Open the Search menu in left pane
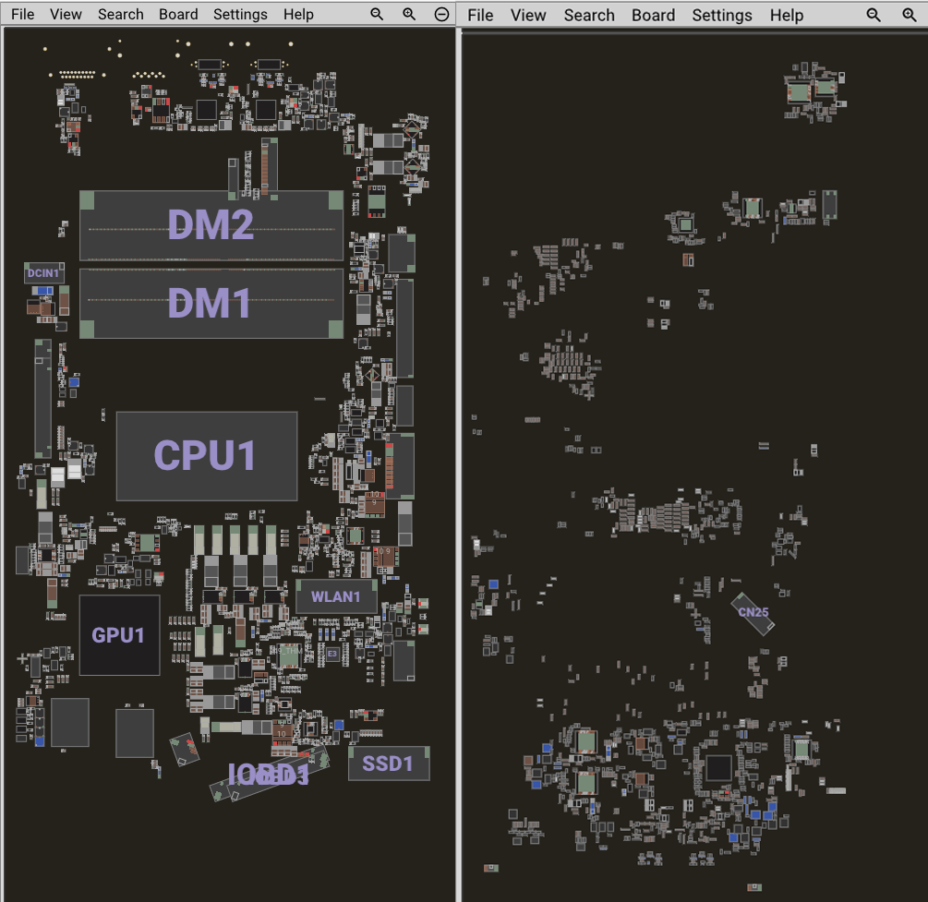The width and height of the screenshot is (928, 902). (x=121, y=15)
